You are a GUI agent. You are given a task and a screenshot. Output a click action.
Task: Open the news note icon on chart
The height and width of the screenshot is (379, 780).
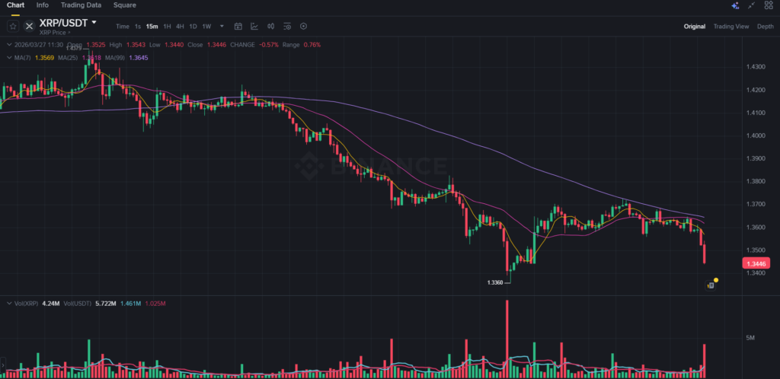(x=710, y=285)
